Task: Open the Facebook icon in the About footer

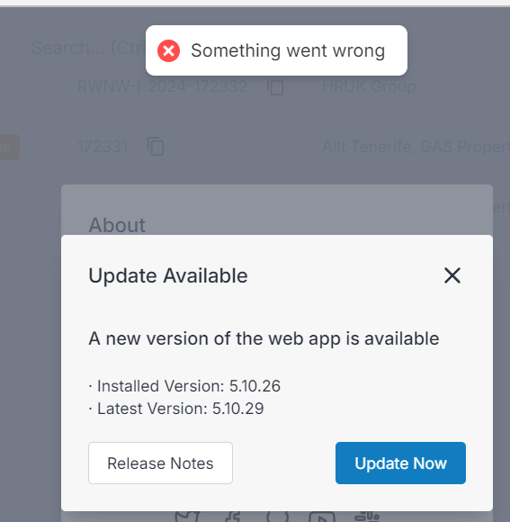Action: (233, 517)
